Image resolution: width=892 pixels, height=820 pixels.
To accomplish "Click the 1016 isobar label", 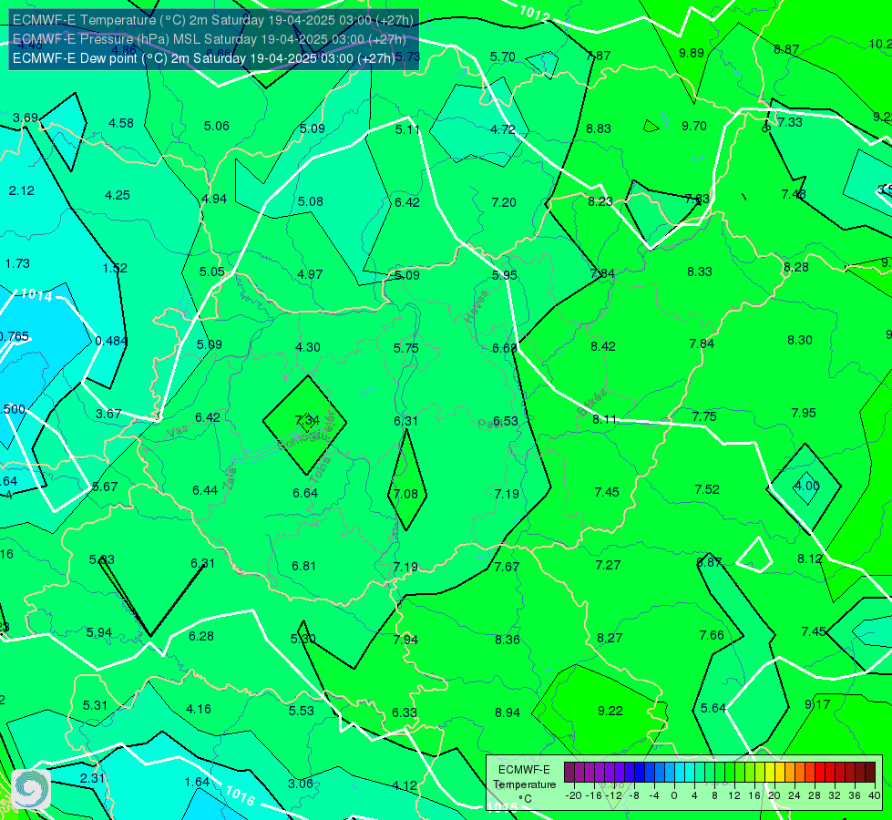I will [240, 795].
